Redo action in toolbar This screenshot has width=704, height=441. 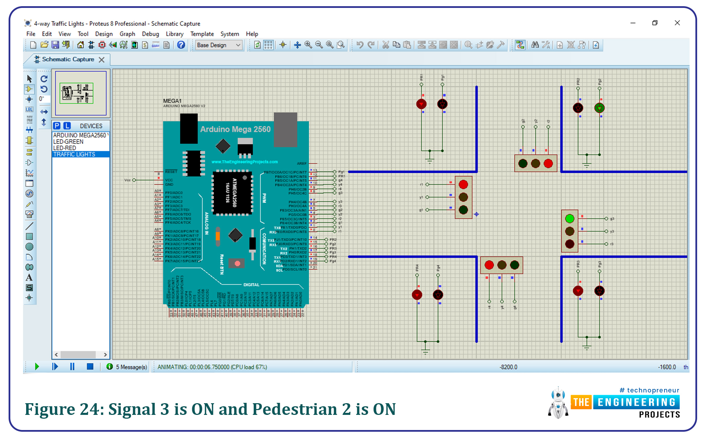point(371,45)
